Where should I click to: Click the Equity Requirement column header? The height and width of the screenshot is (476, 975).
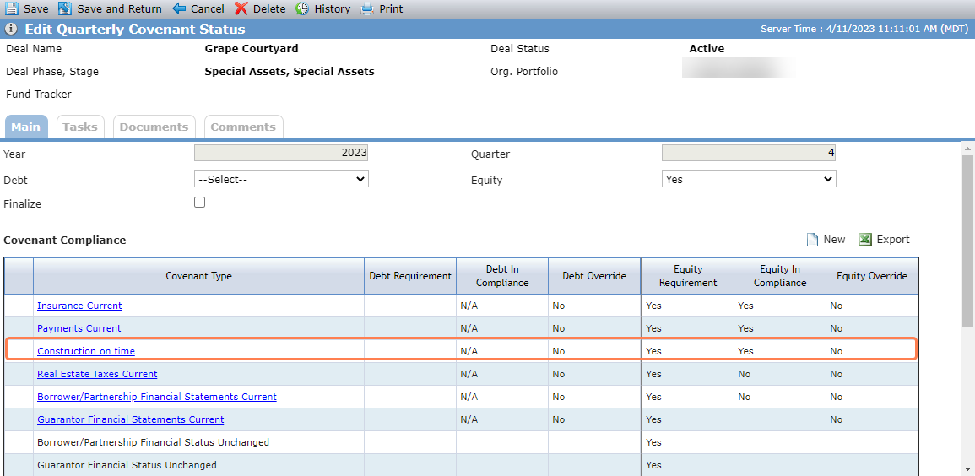(x=688, y=276)
